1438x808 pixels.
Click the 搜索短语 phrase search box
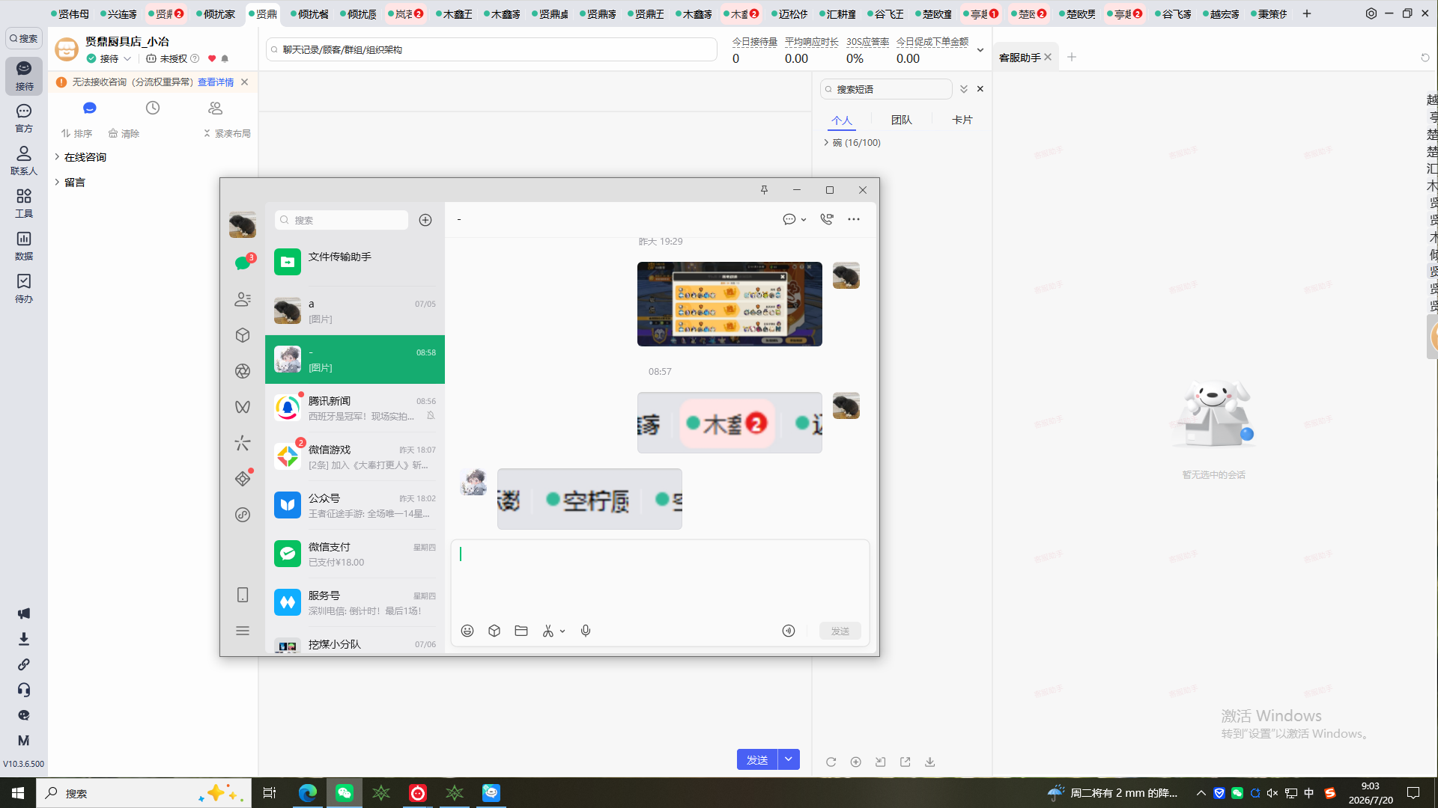(886, 89)
